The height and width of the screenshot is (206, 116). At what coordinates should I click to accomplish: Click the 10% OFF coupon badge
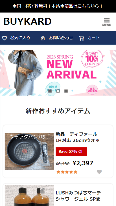pyautogui.click(x=92, y=58)
